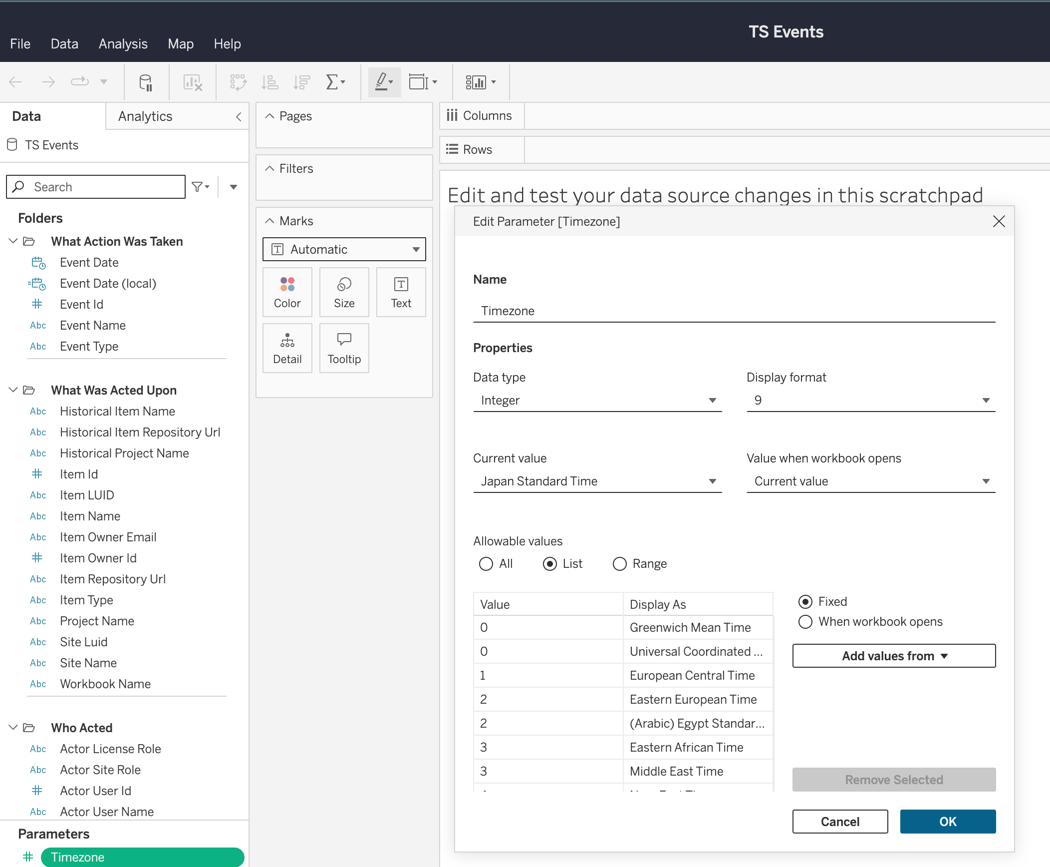
Task: Select the Workbook Name field
Action: [105, 684]
